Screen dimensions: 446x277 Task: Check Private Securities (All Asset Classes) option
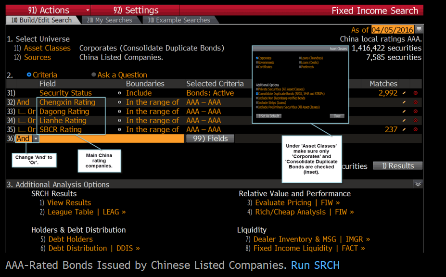[x=257, y=89]
